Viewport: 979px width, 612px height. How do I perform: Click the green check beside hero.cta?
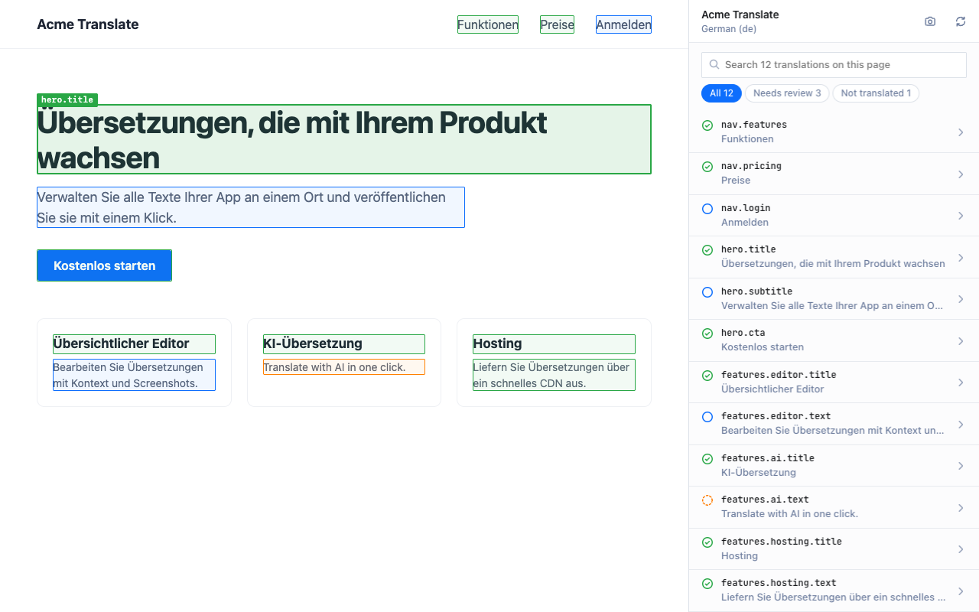tap(707, 333)
